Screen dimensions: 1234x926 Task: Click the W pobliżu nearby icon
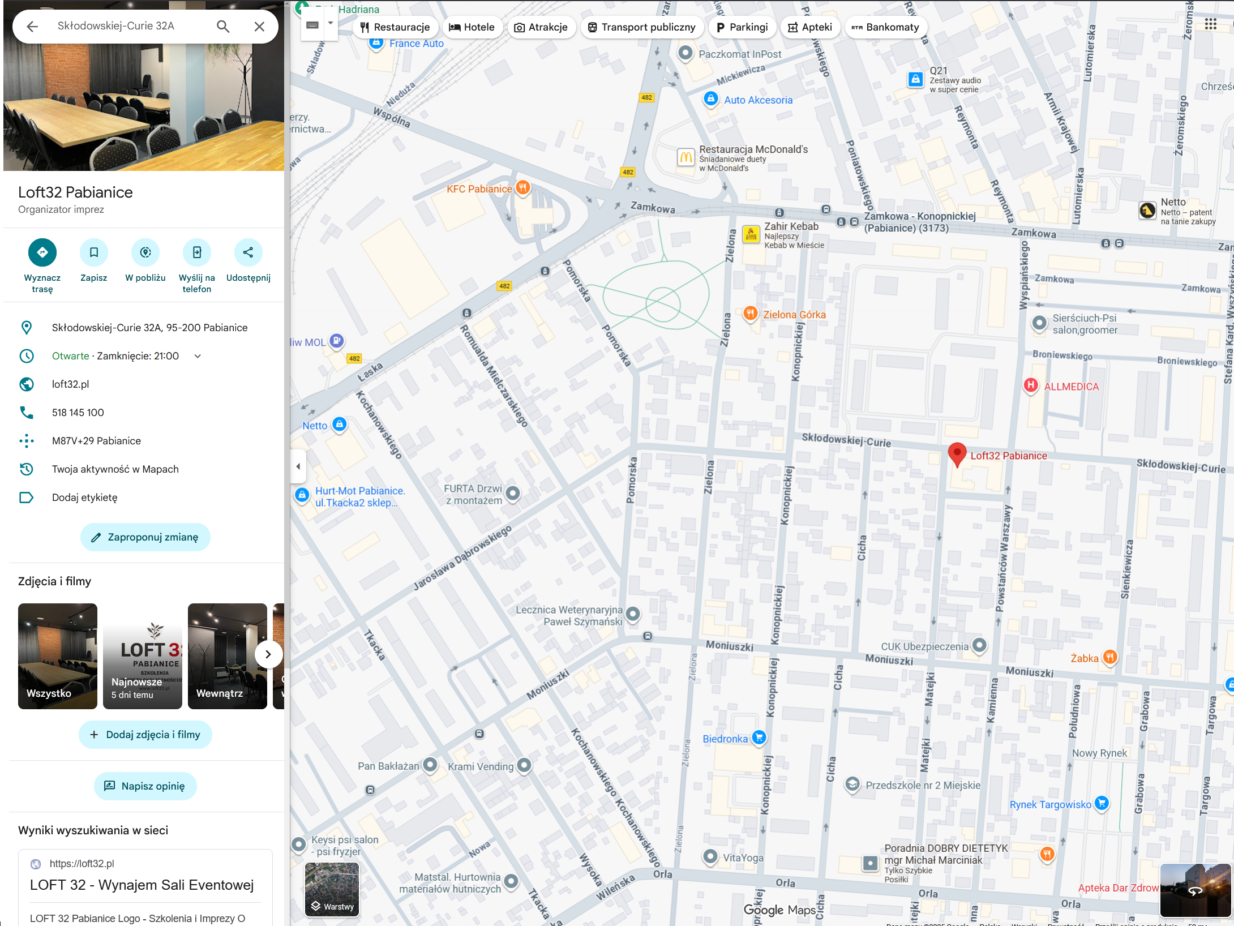145,252
